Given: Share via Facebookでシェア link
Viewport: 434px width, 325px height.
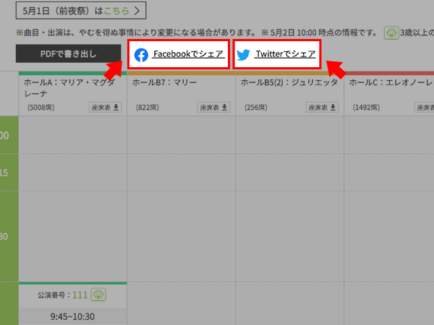Looking at the screenshot, I should coord(188,54).
